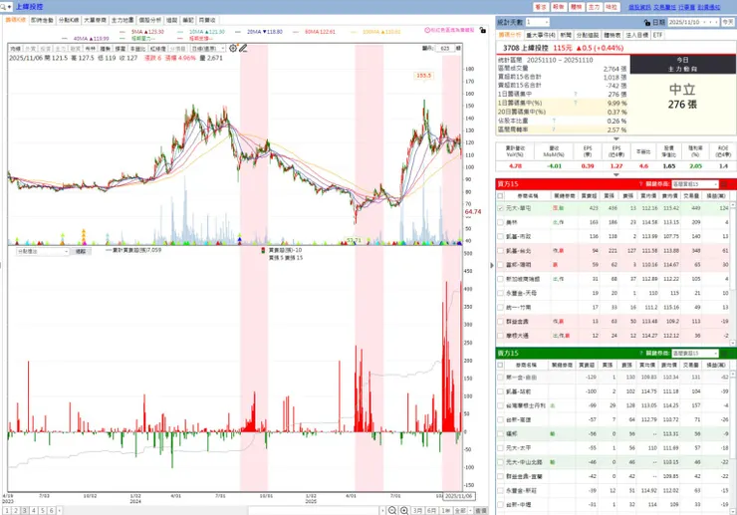737x515 pixels.
Task: Open the 法人目標 tab in the right panel
Action: (636, 35)
